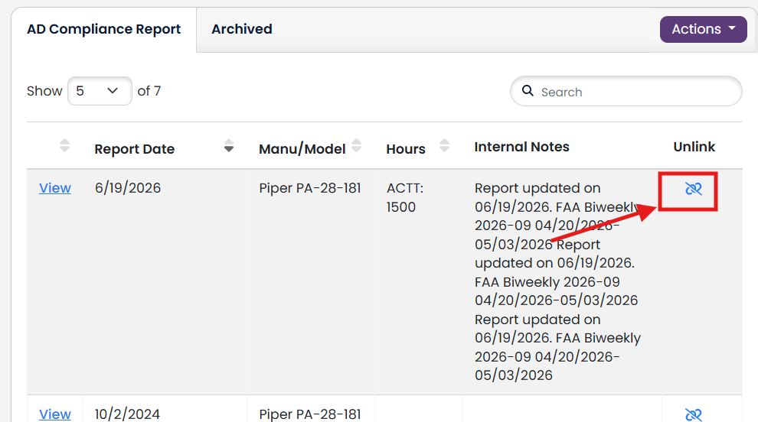758x422 pixels.
Task: Open the Actions dropdown menu
Action: [x=704, y=29]
